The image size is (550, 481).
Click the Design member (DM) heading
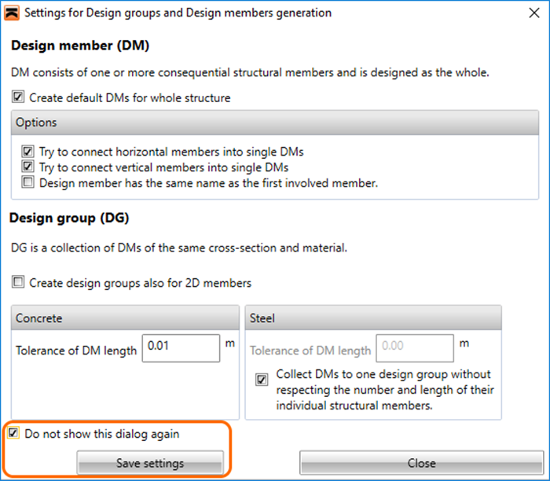coord(80,46)
